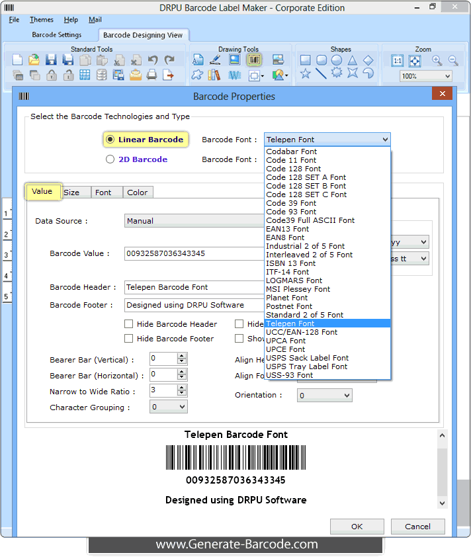
Task: Open the Data Source Manual combo box
Action: (194, 221)
